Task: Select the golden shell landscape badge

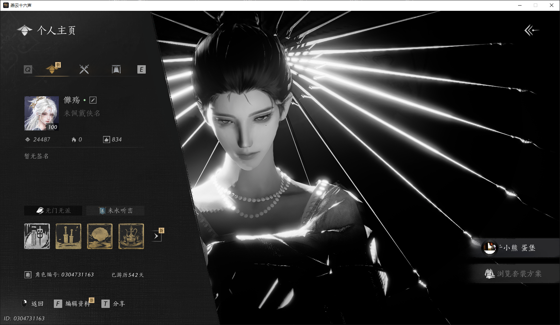Action: click(x=100, y=236)
